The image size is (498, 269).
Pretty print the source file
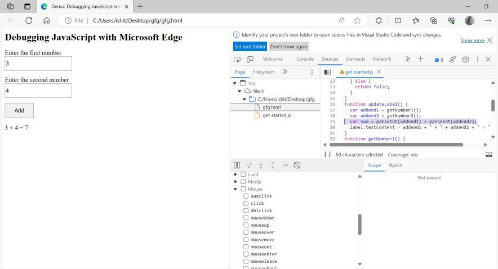coord(327,155)
